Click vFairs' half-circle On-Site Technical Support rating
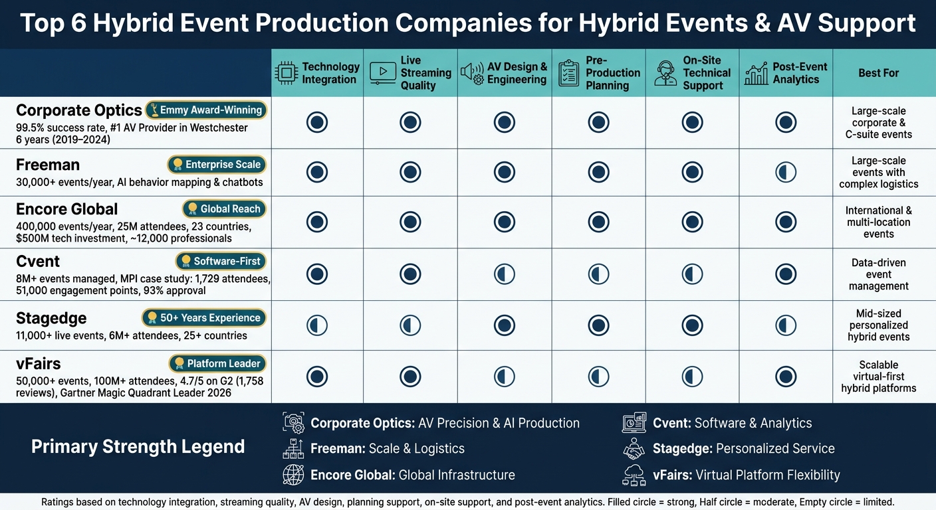Viewport: 936px width, 510px height. 692,377
